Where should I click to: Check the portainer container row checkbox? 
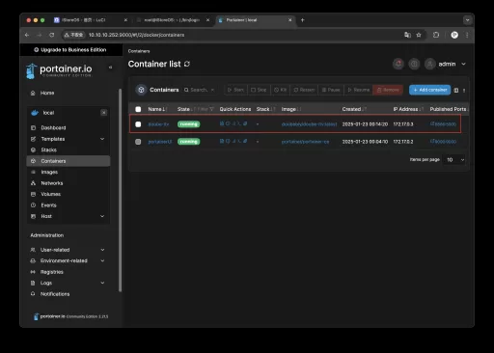tap(138, 142)
